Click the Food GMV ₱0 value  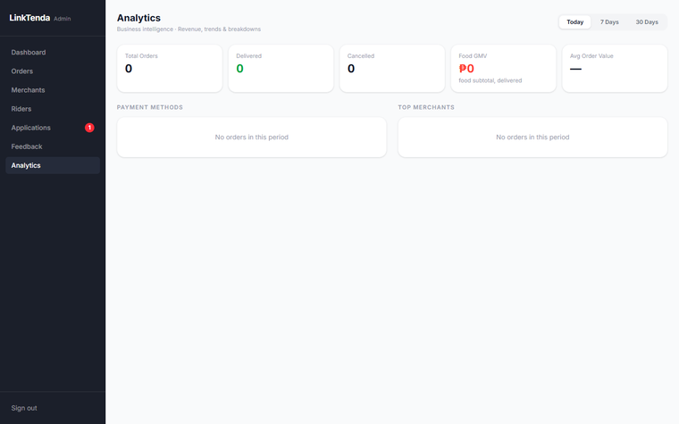point(466,69)
